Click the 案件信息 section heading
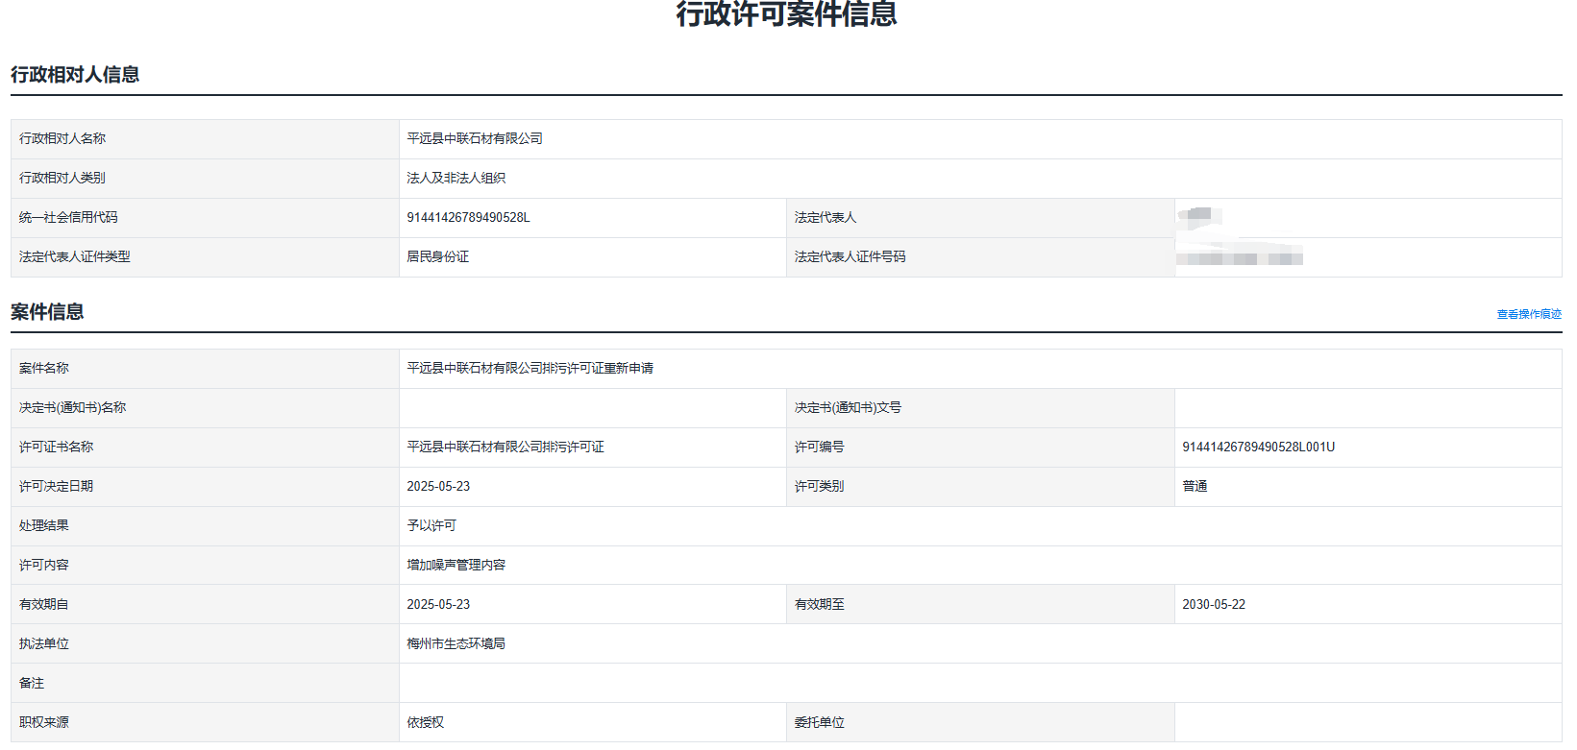Screen dimensions: 1577x750 pos(47,312)
